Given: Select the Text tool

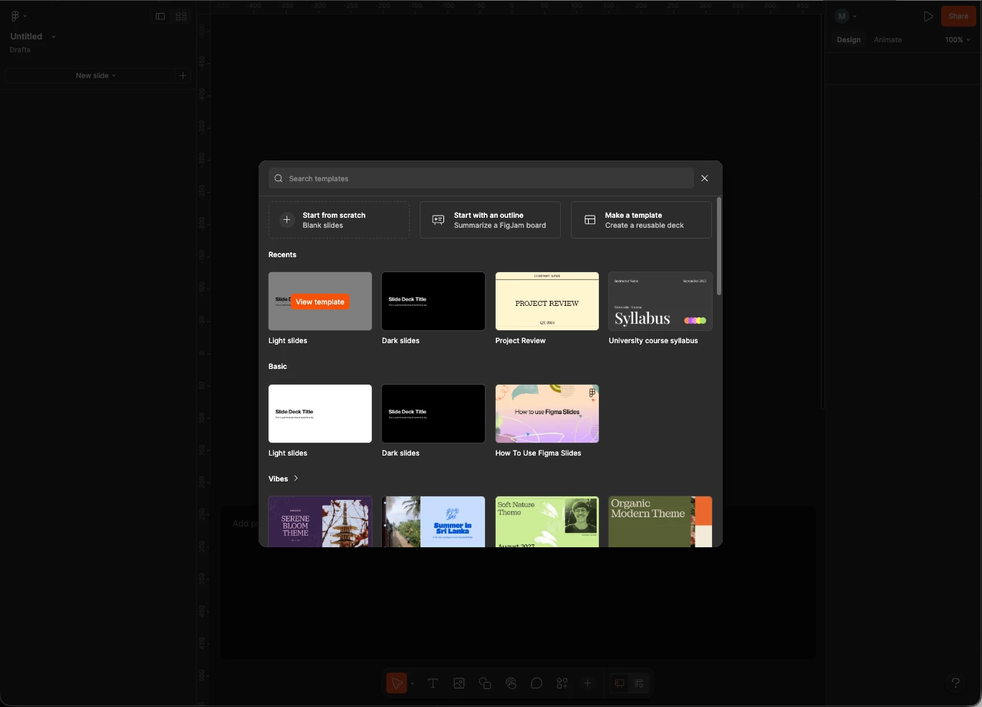Looking at the screenshot, I should point(433,683).
